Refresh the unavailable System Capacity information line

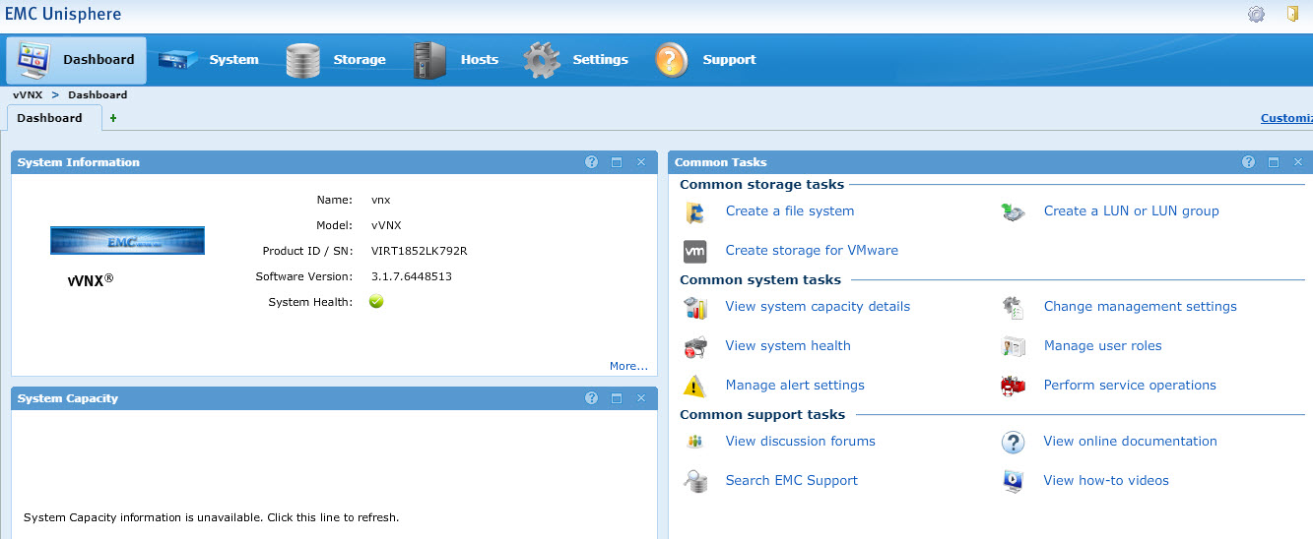[x=211, y=517]
